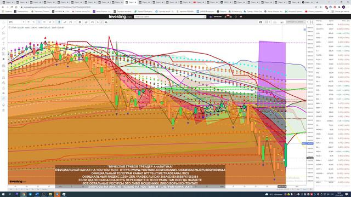Open the user profile in header
This screenshot has width=351, height=197.
coord(216,17)
